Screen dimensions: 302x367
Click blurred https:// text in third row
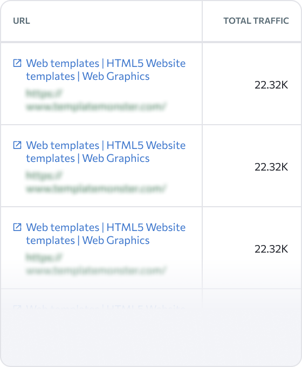tap(44, 257)
